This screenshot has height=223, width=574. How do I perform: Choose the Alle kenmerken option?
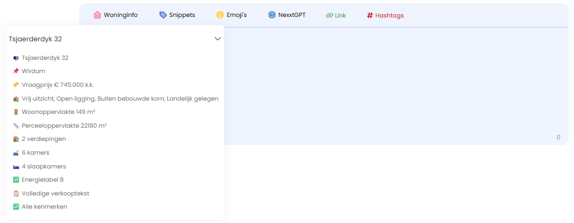click(44, 207)
